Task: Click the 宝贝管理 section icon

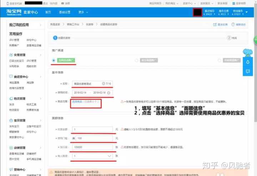Action: point(11,120)
